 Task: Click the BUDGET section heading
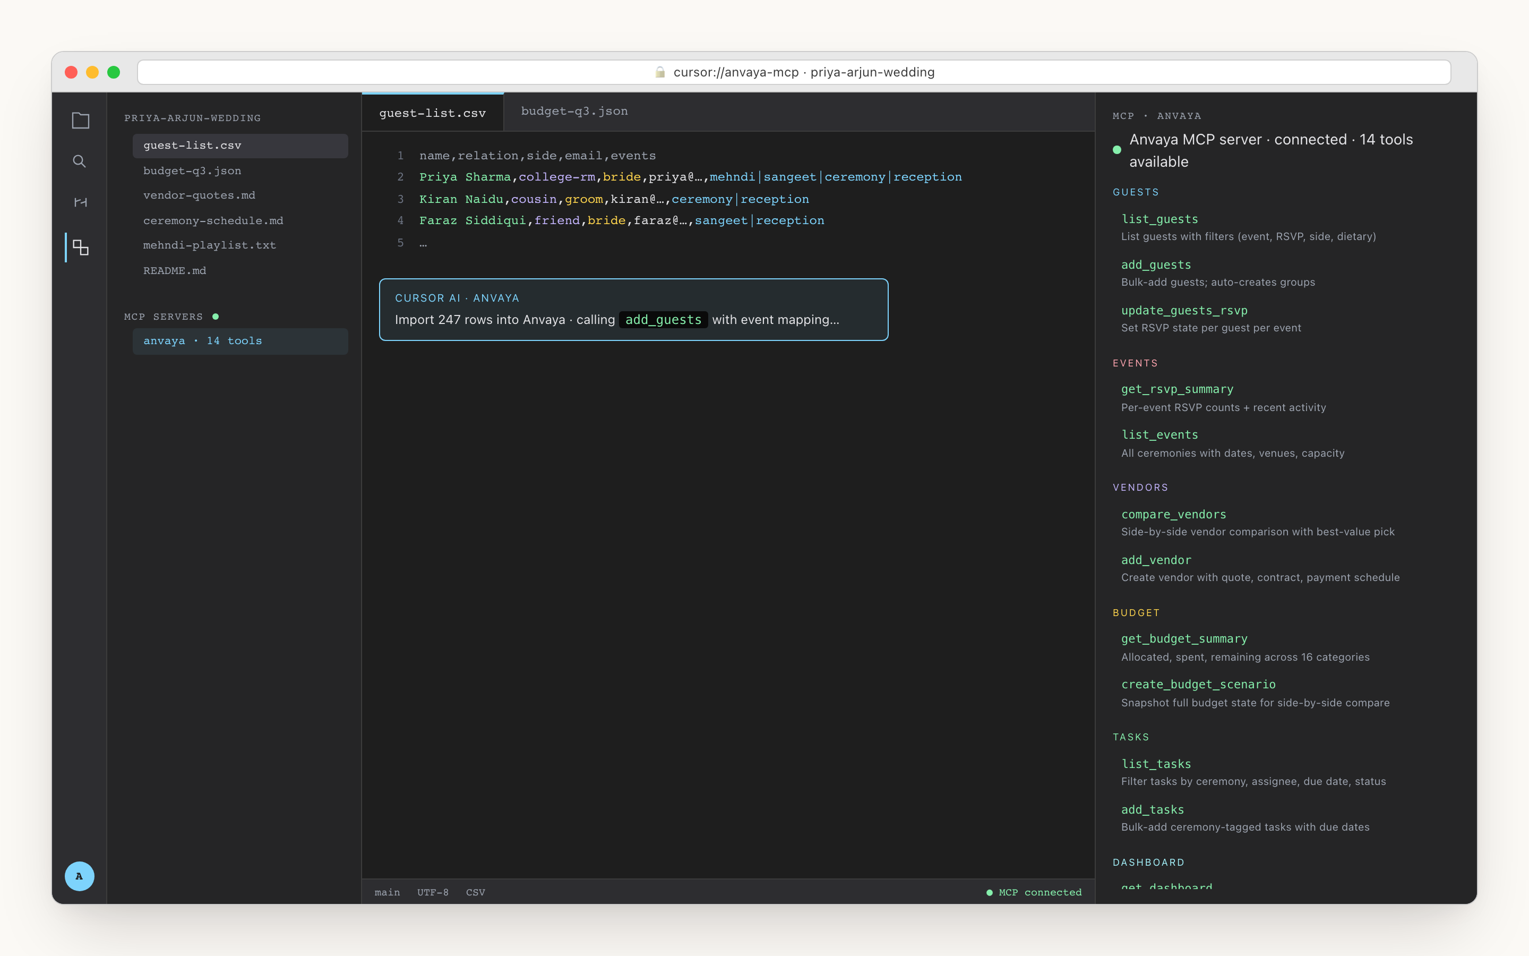(x=1136, y=613)
